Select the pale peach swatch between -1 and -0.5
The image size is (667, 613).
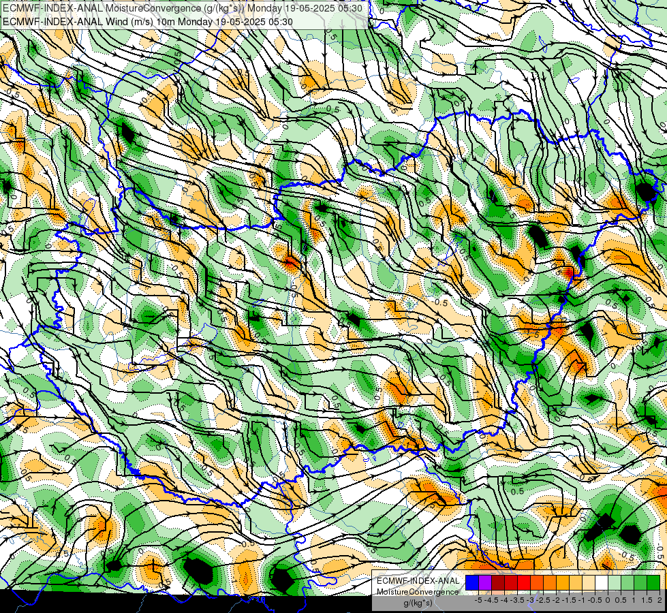[588, 582]
